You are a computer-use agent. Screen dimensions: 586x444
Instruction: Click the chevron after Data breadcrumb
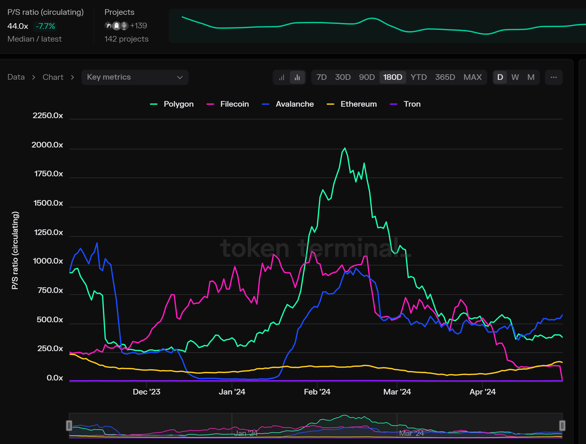coord(34,77)
